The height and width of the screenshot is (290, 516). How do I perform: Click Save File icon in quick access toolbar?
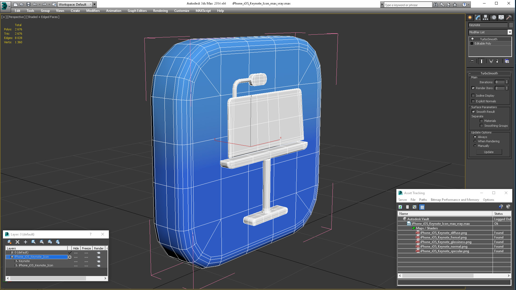point(28,4)
